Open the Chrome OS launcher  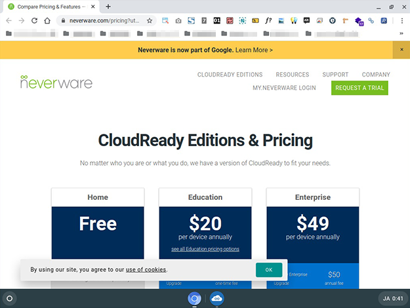pos(9,298)
